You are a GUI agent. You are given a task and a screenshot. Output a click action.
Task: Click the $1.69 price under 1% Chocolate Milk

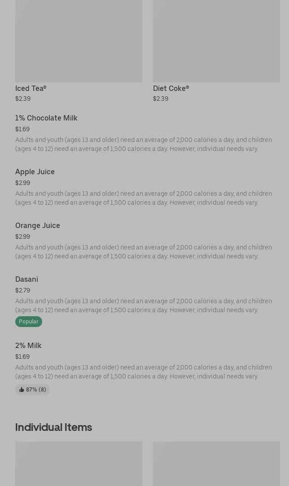[x=22, y=129]
